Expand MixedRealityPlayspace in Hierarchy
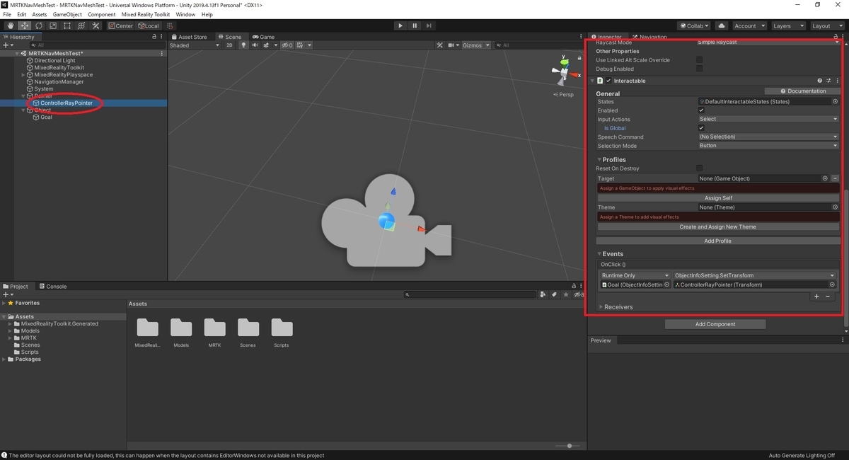 pos(23,74)
